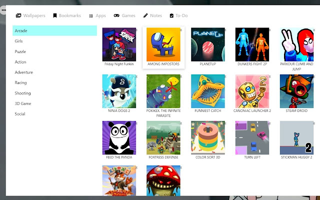
Task: Remove Turn Left game via X
Action: [269, 123]
